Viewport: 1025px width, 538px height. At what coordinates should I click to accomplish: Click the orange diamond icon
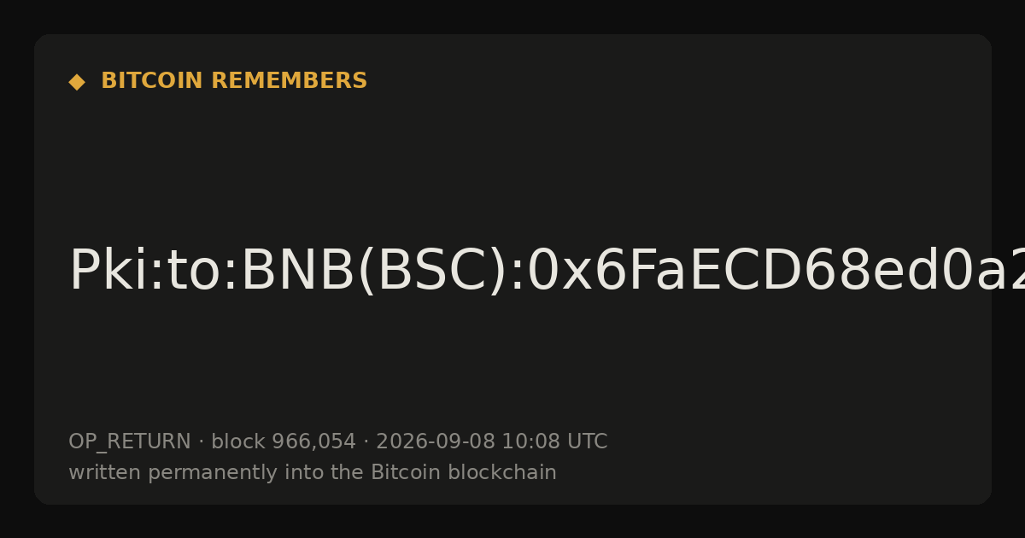77,82
